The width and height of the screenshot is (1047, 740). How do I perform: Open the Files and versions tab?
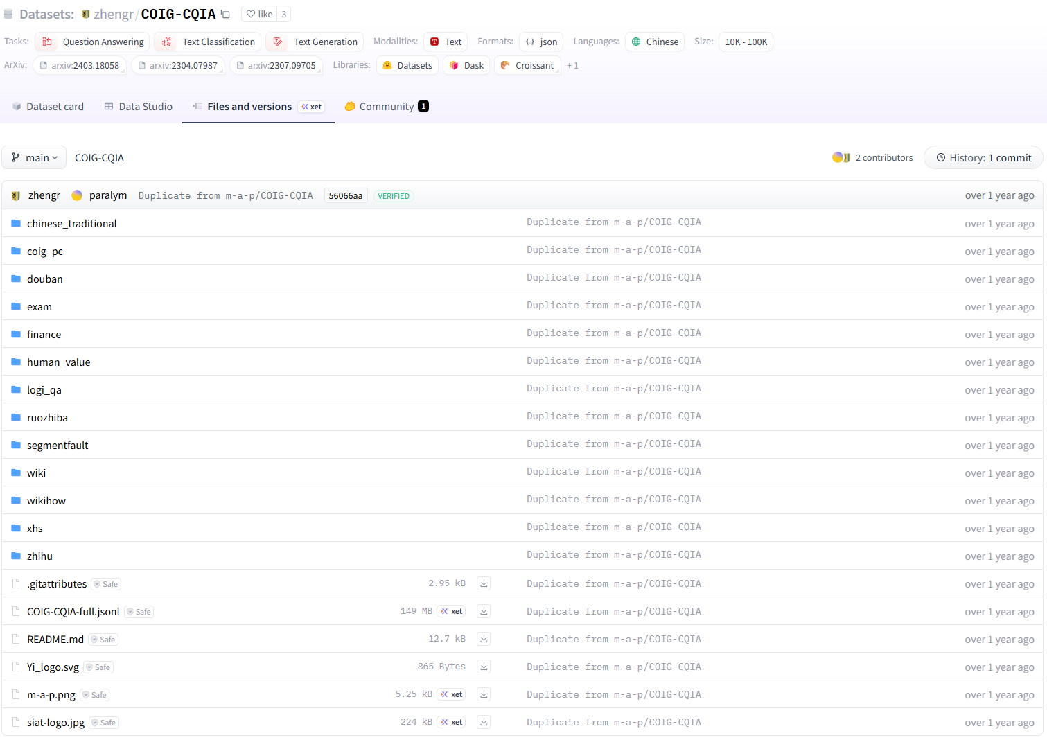click(x=258, y=106)
